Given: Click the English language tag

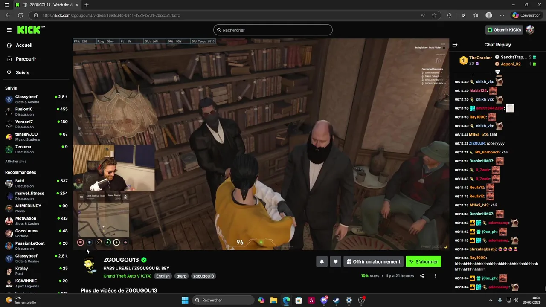Looking at the screenshot, I should (x=163, y=276).
